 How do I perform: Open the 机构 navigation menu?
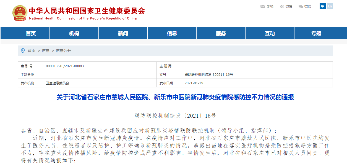74,33
